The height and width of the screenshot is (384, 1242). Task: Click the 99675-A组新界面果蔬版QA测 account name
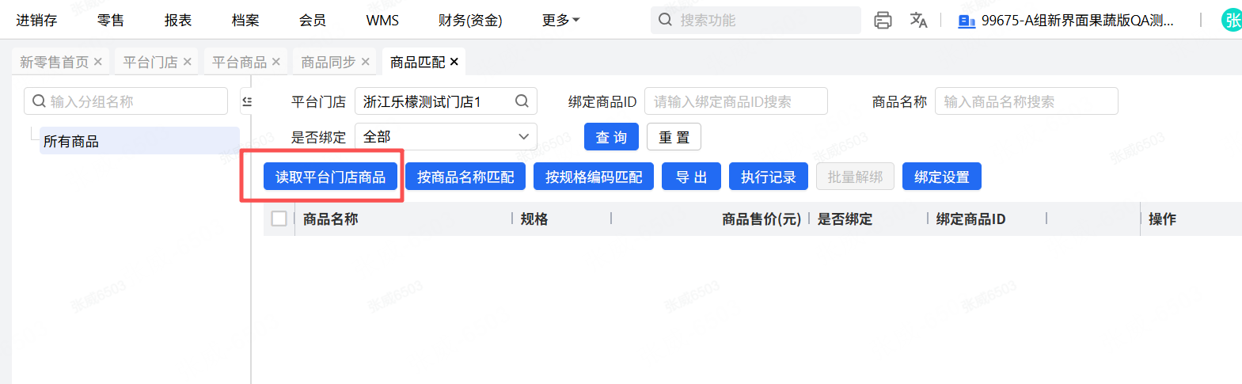coord(1077,21)
